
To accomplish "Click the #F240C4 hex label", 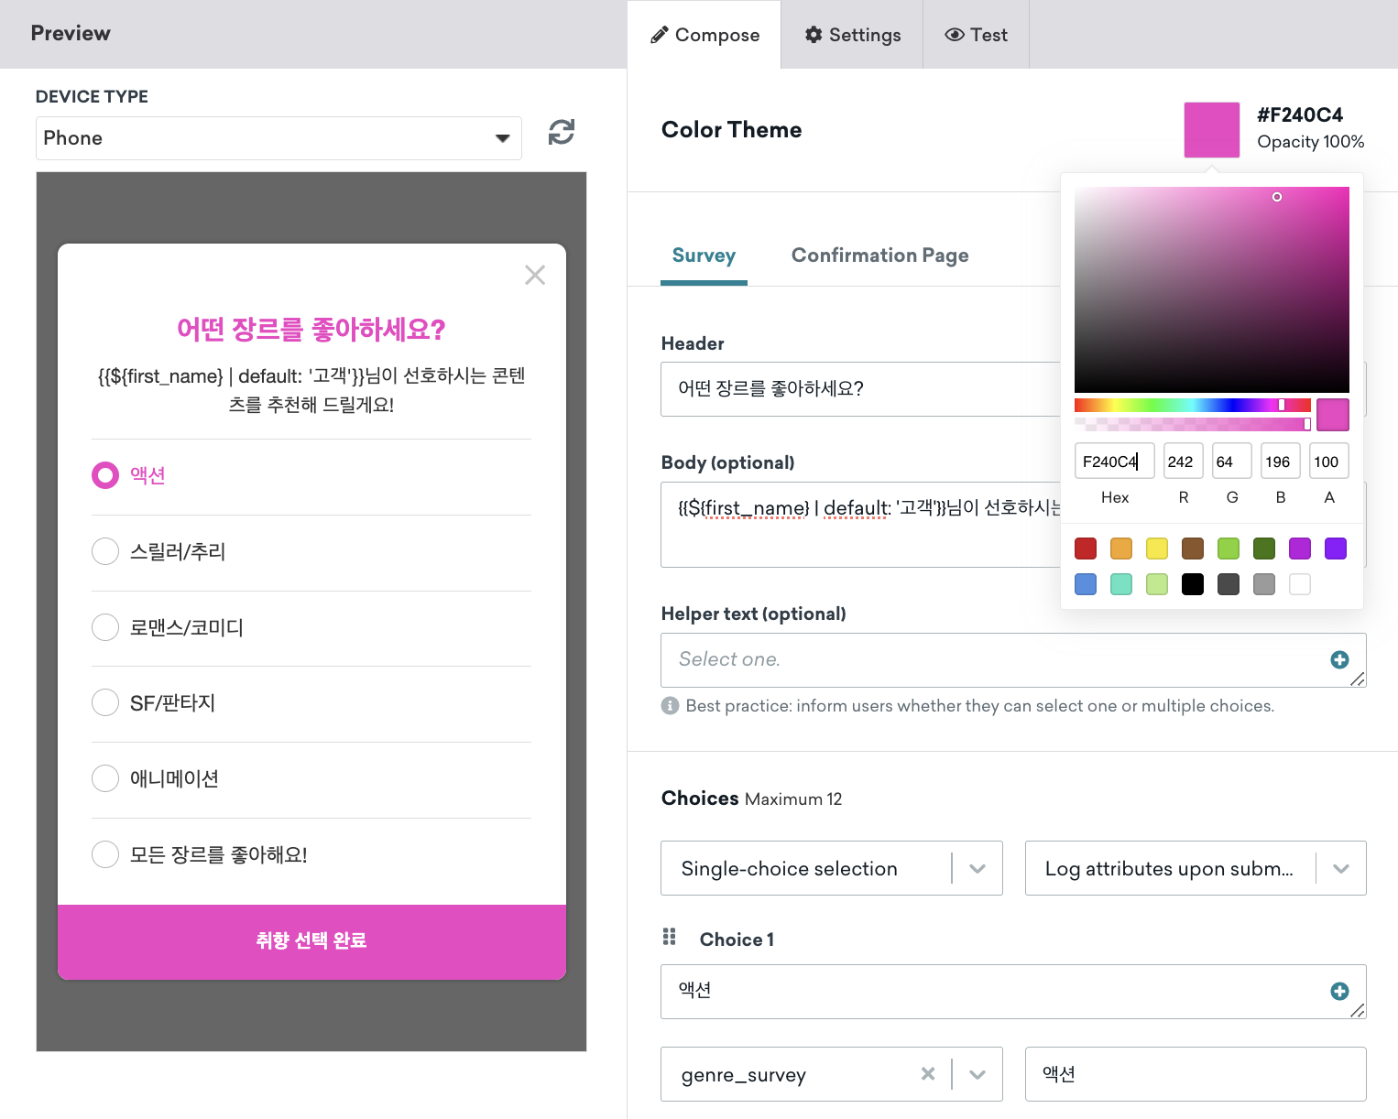I will point(1300,115).
